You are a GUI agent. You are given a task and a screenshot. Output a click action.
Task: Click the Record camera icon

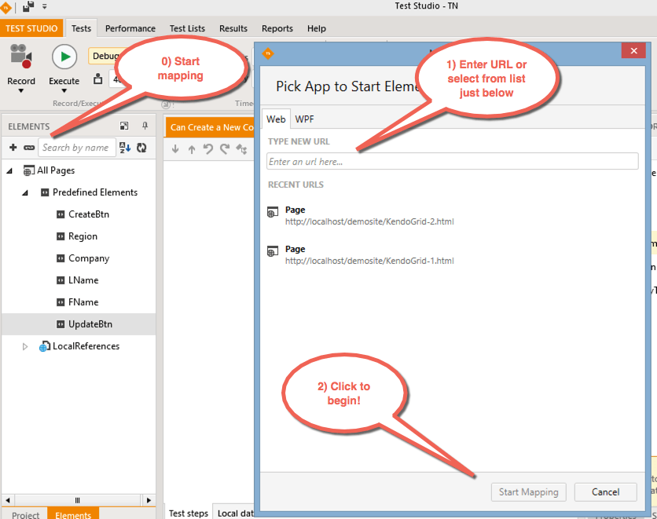pos(21,56)
